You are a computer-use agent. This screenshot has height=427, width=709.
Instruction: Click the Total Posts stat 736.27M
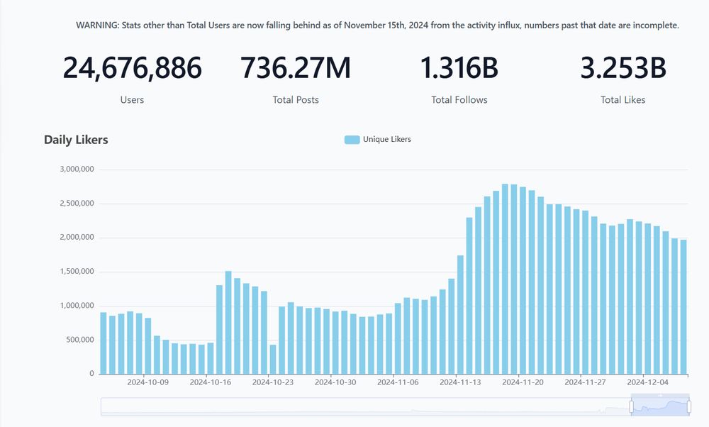click(296, 68)
